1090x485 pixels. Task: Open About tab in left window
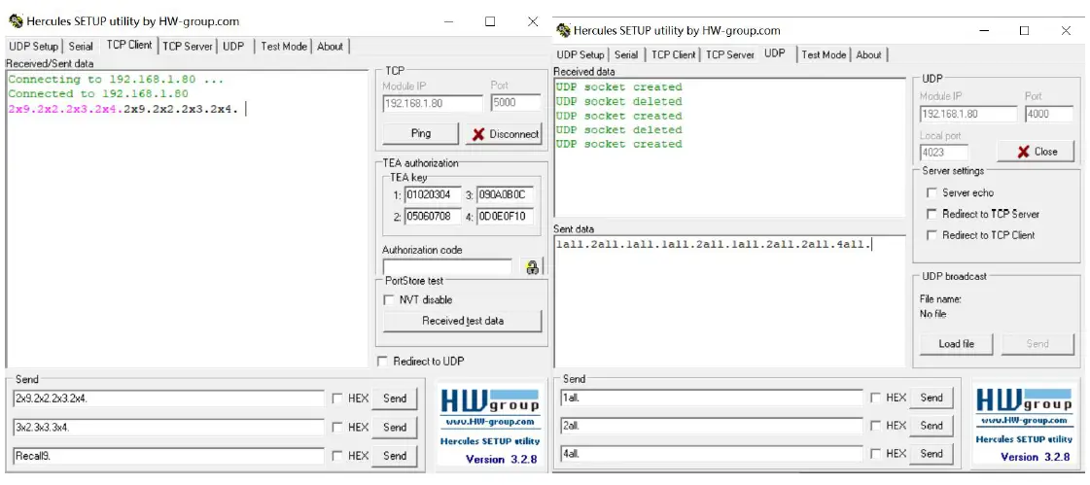[330, 47]
